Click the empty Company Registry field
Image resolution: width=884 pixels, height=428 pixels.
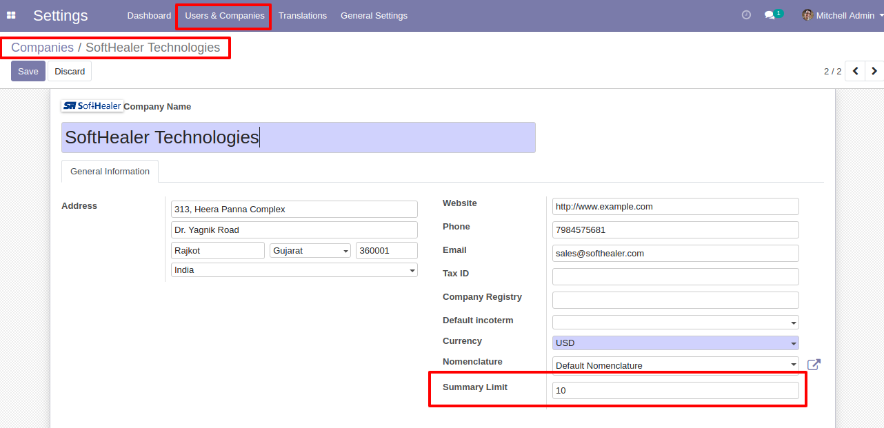pos(676,300)
